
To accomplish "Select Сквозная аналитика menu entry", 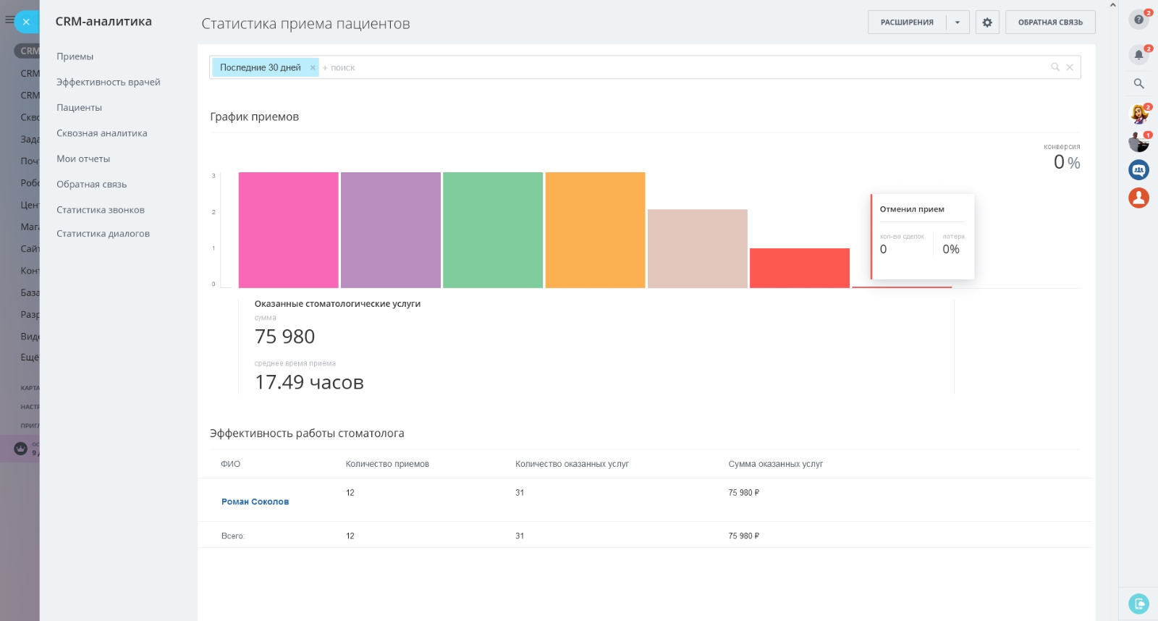I will pos(102,133).
